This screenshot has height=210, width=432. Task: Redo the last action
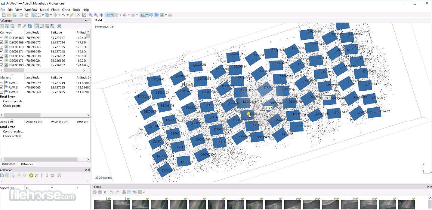tap(26, 15)
